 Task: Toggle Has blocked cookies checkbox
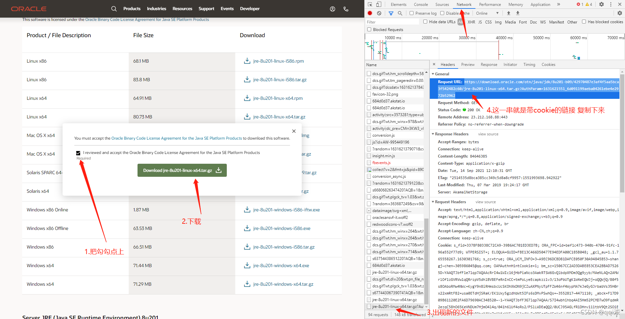pyautogui.click(x=584, y=22)
